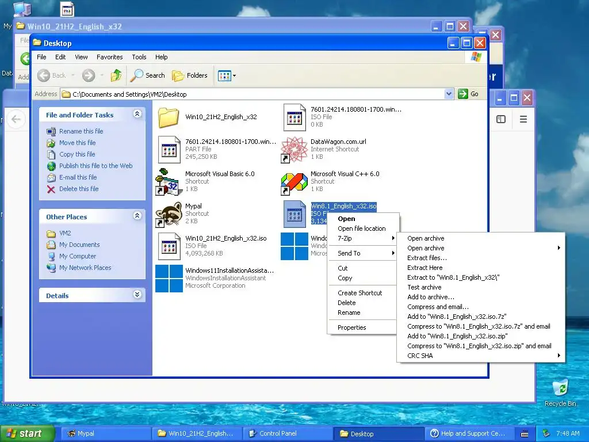This screenshot has width=589, height=442.
Task: Select the Win10_21H2_English_x32.iso file icon
Action: point(169,246)
